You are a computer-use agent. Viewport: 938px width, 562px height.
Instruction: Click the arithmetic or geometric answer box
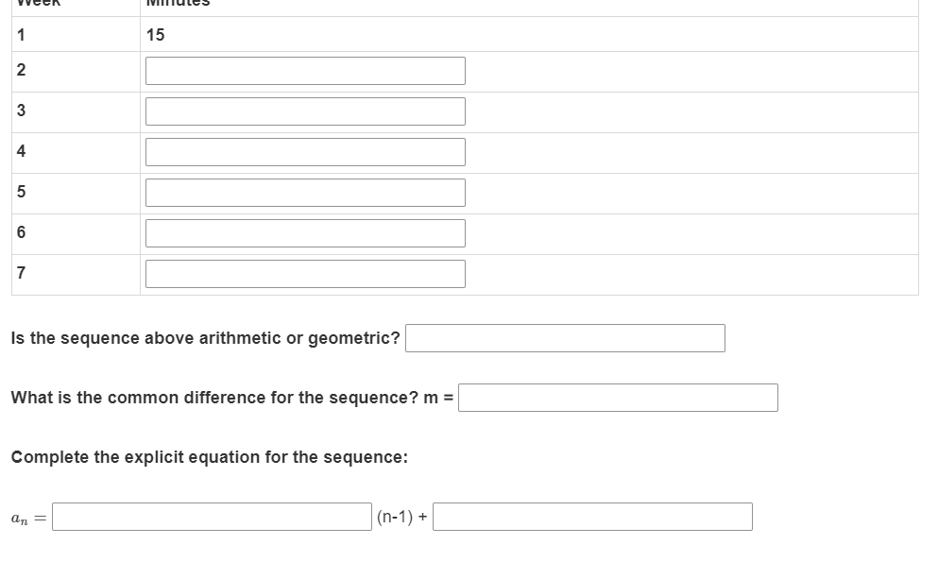point(564,337)
